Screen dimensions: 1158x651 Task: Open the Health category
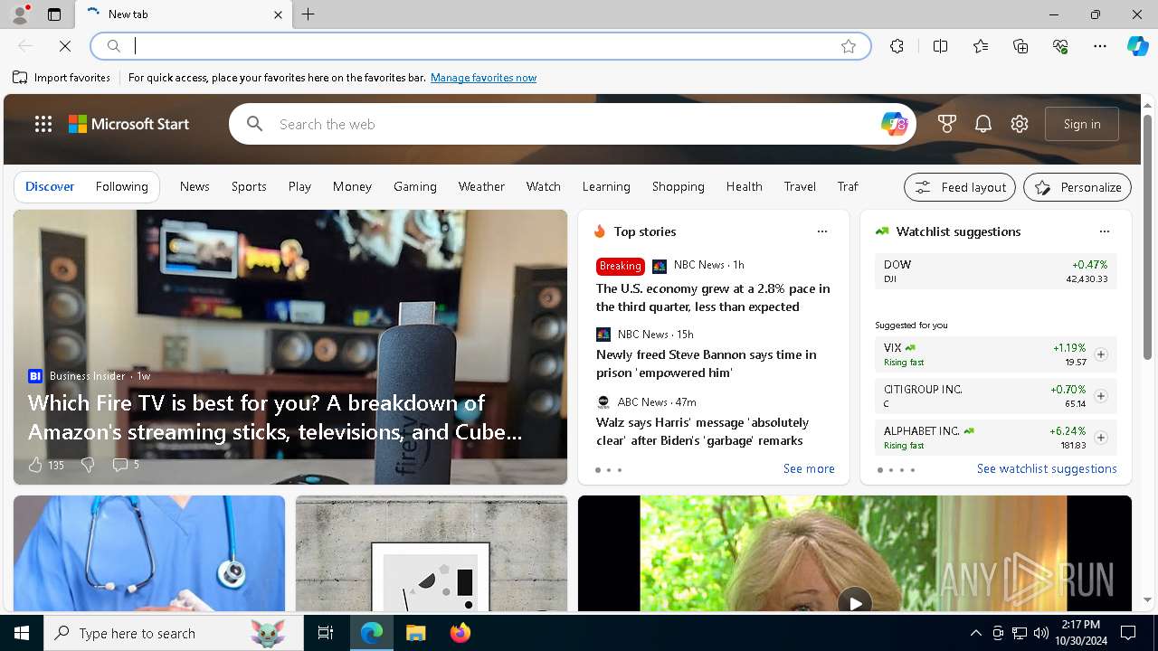744,186
